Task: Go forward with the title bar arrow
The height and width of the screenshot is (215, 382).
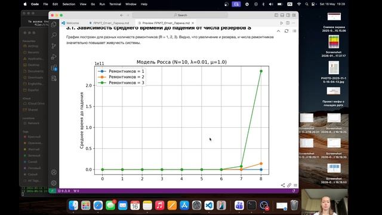Action: point(128,15)
